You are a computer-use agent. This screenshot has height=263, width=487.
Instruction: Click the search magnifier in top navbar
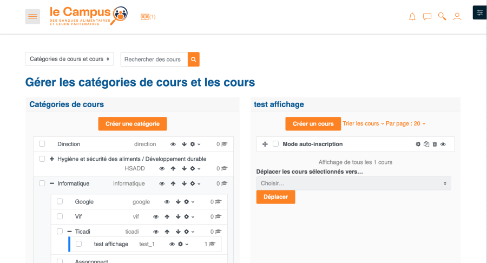tap(442, 17)
